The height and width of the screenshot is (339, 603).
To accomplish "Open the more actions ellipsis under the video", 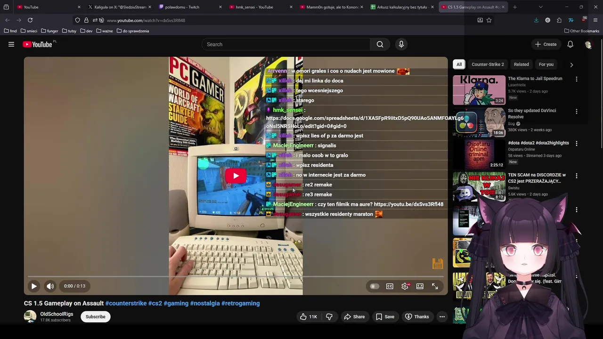I will (442, 317).
